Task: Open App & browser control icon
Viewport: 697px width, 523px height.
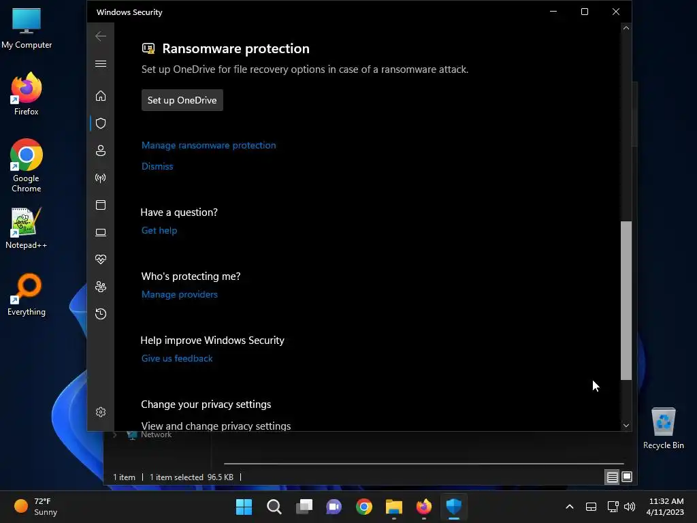Action: [x=101, y=205]
